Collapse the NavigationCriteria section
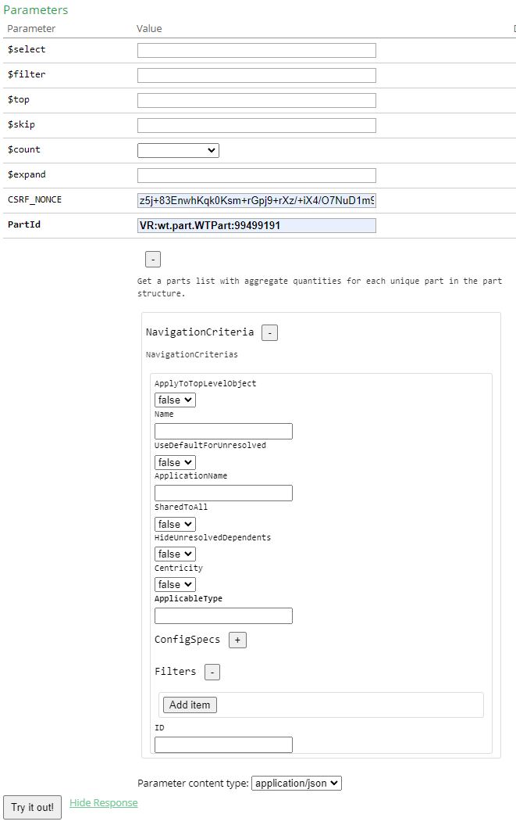Viewport: 516px width, 825px height. coord(269,332)
